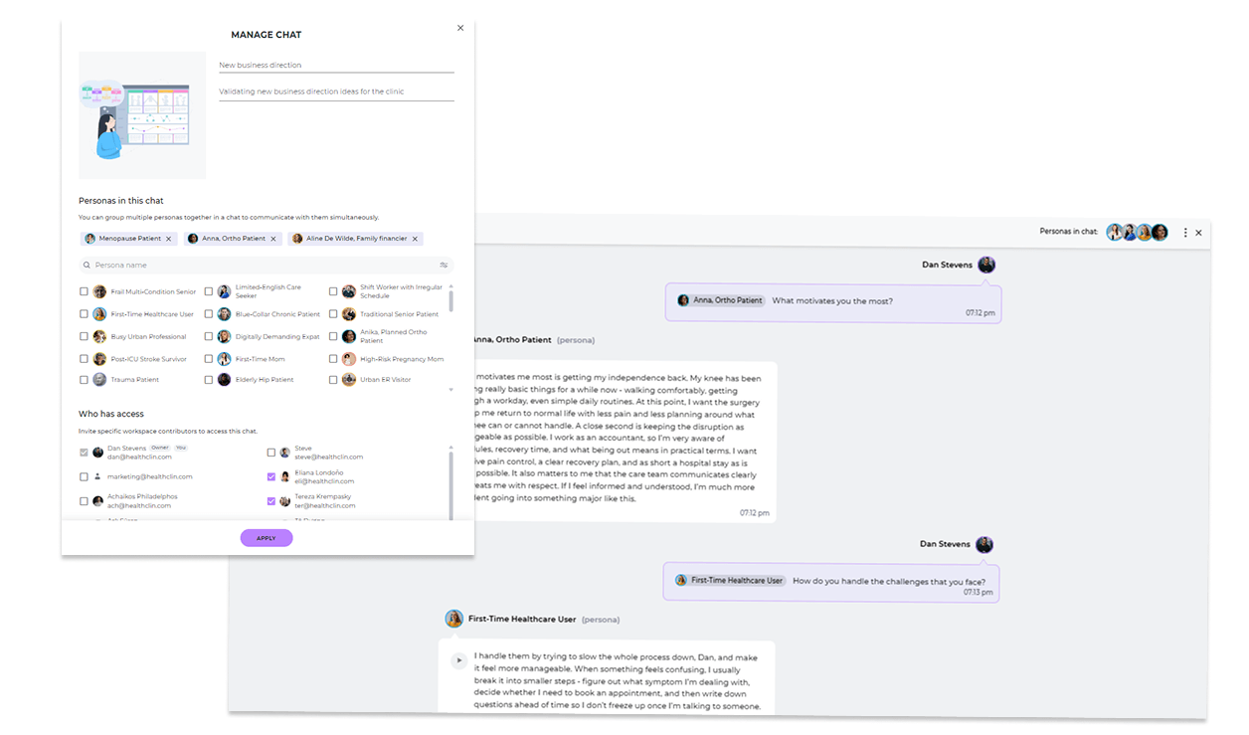Click Traditional Senior Patient avatar
Image resolution: width=1249 pixels, height=735 pixels.
point(349,314)
